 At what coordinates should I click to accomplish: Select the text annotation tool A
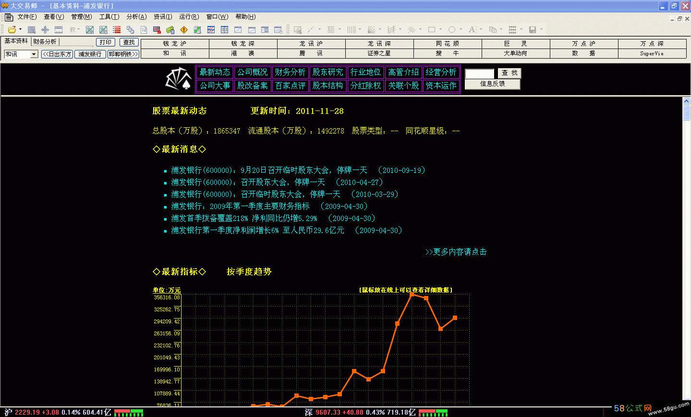click(472, 30)
